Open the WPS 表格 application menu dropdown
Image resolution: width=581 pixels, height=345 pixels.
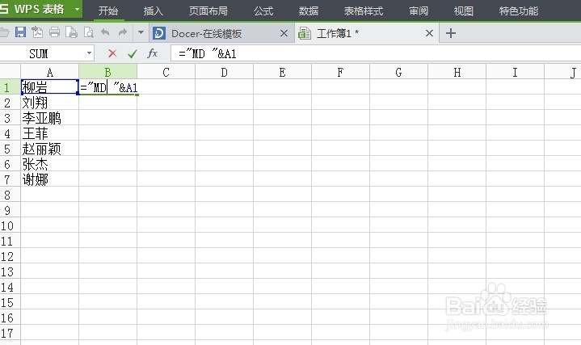(77, 9)
